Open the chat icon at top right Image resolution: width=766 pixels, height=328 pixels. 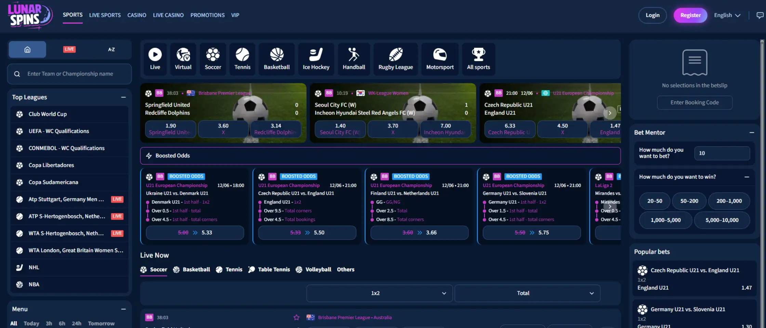760,15
